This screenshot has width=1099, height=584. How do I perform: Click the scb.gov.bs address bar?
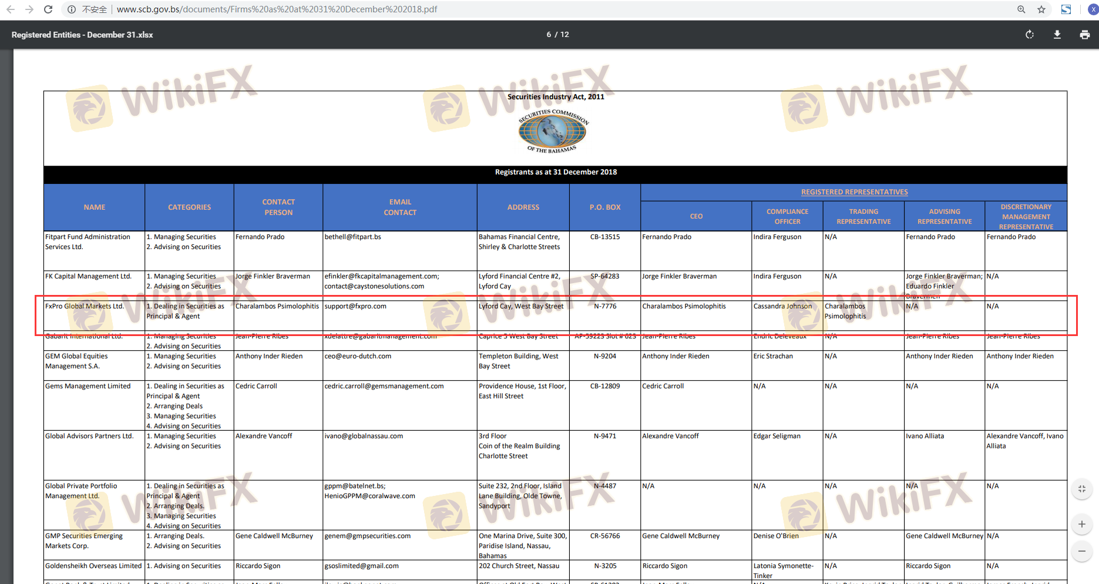[276, 9]
